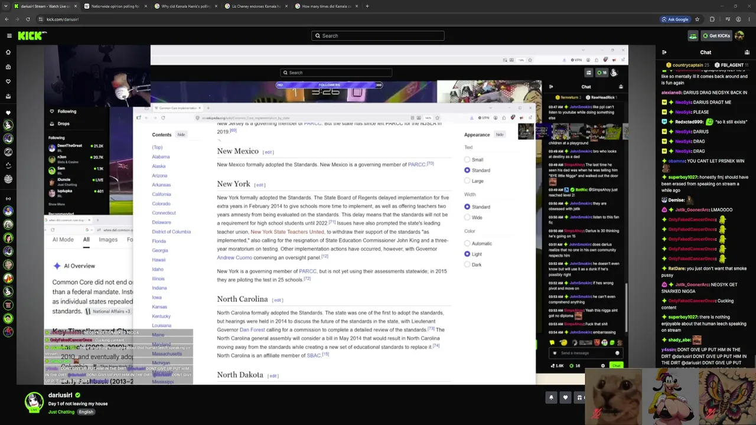Screen dimensions: 756x425
Task: Open the chat leaderboard icon
Action: 747,53
